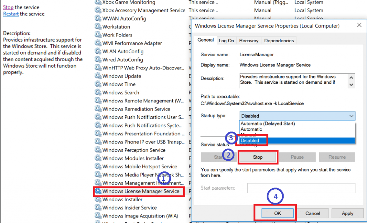Choose Automatic (Delayed Start) startup option
This screenshot has height=223, width=367.
(x=267, y=123)
